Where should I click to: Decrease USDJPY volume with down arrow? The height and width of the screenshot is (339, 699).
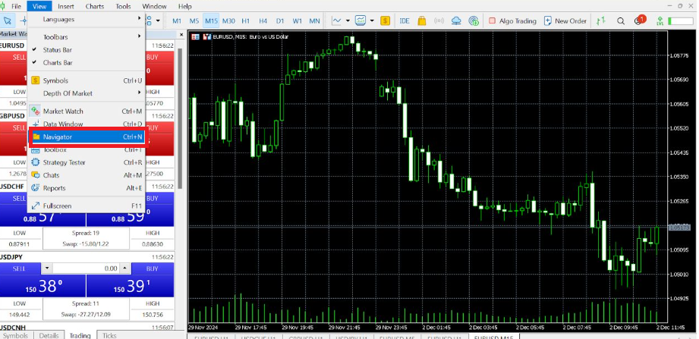[47, 268]
